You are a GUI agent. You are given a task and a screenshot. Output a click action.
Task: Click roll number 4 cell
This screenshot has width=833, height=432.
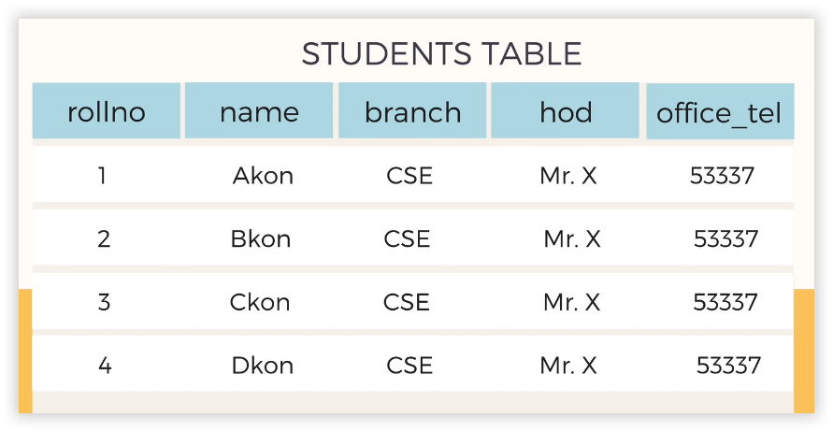tap(105, 365)
